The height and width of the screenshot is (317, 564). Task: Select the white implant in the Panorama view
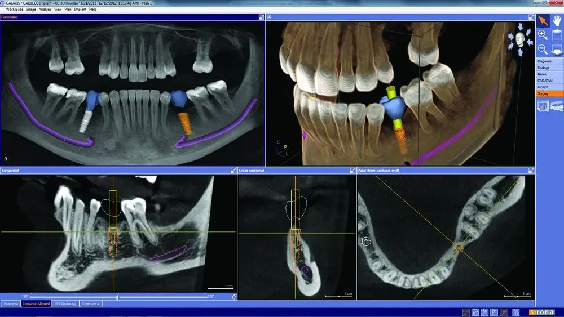(86, 122)
